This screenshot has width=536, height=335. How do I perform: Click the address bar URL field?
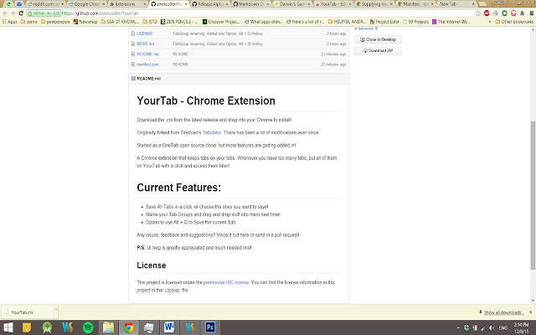coord(268,13)
